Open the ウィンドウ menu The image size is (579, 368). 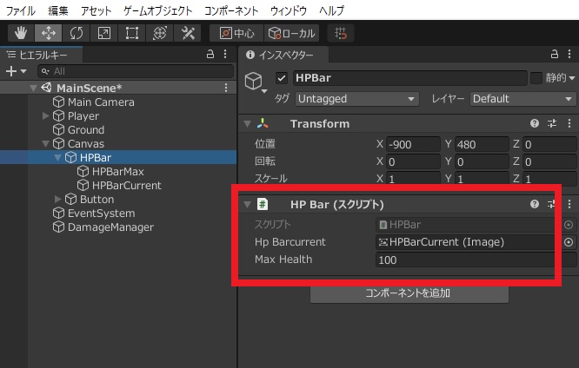point(289,10)
